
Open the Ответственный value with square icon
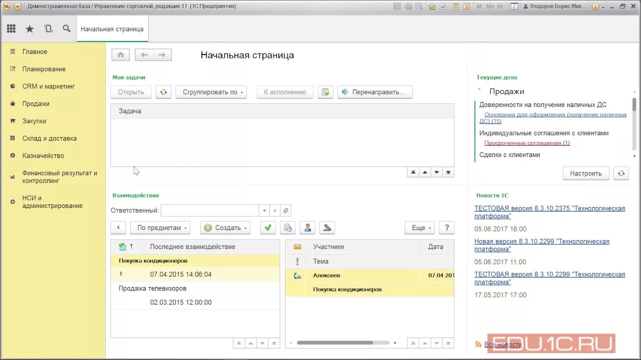285,210
